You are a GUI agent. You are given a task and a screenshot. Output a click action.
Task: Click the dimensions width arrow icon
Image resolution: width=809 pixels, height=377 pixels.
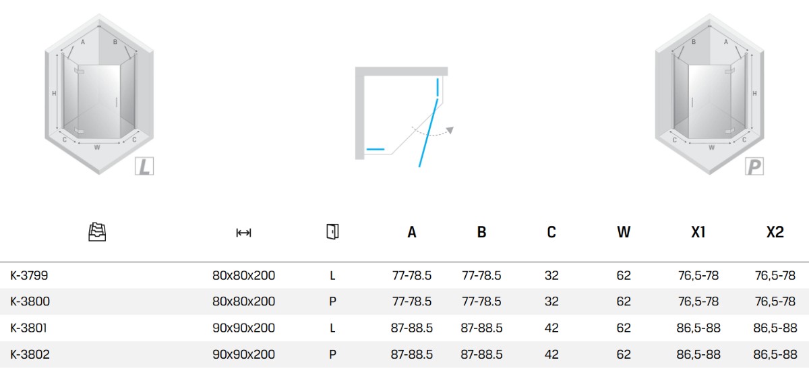click(x=243, y=233)
